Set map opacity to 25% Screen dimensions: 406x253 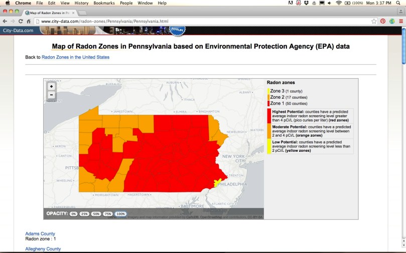(84, 214)
